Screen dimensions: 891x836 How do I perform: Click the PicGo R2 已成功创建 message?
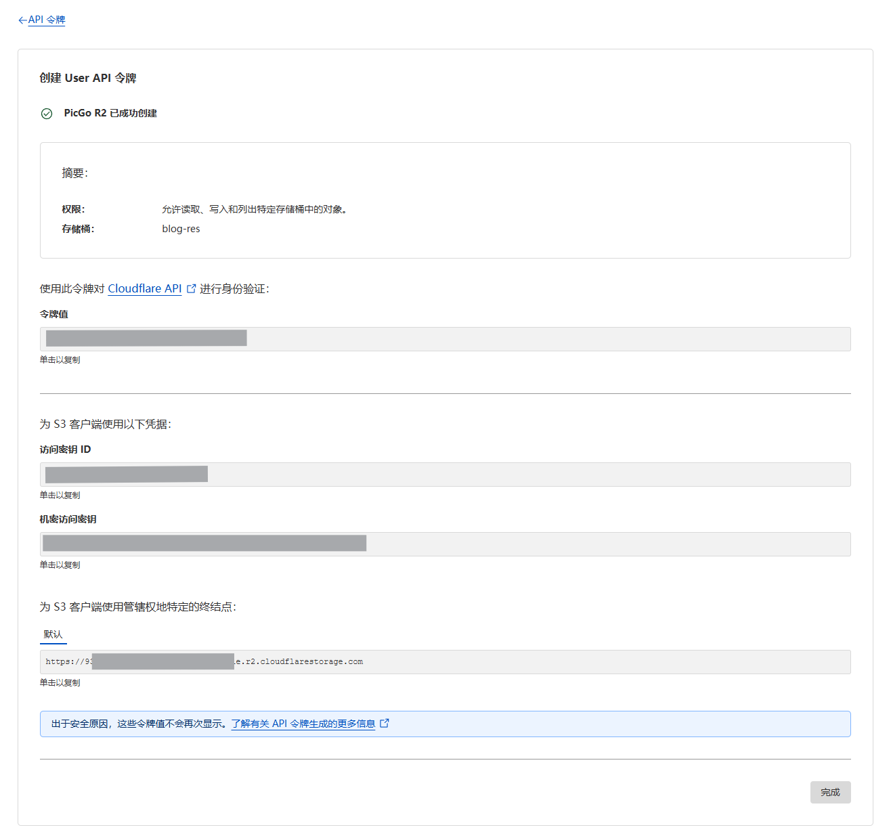[x=110, y=113]
